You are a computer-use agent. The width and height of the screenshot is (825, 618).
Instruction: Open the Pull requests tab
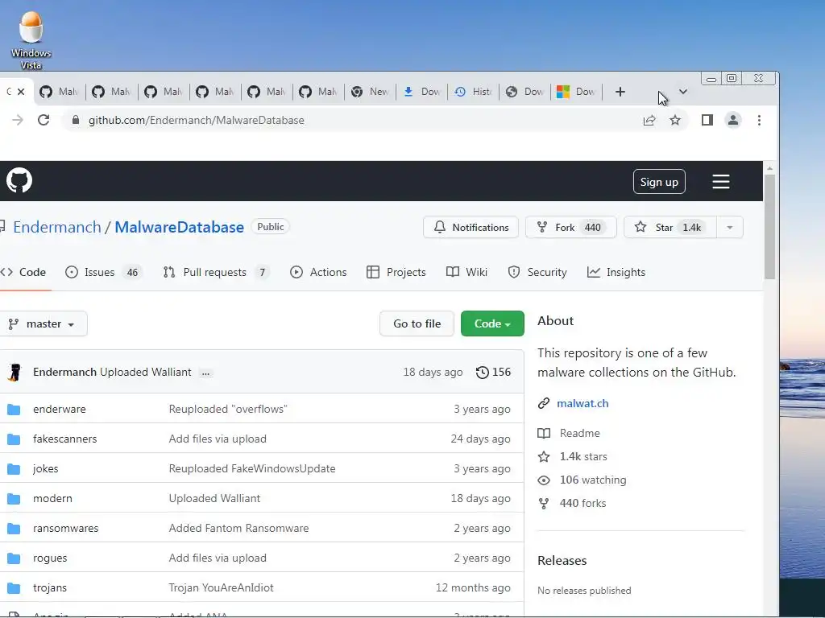click(x=216, y=272)
